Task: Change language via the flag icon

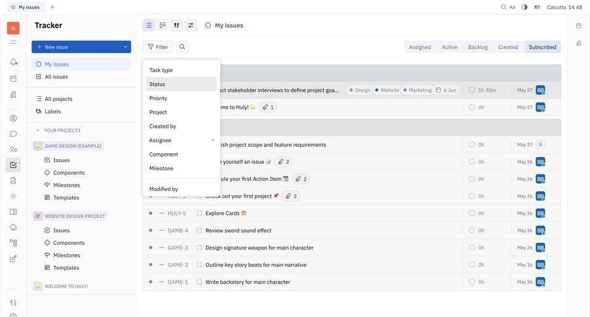Action: pyautogui.click(x=537, y=7)
